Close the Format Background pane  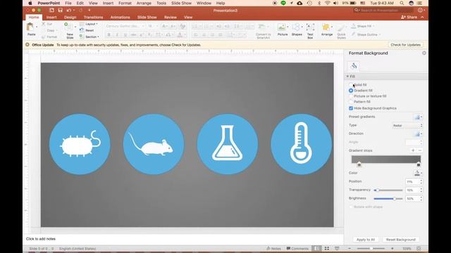coord(424,53)
